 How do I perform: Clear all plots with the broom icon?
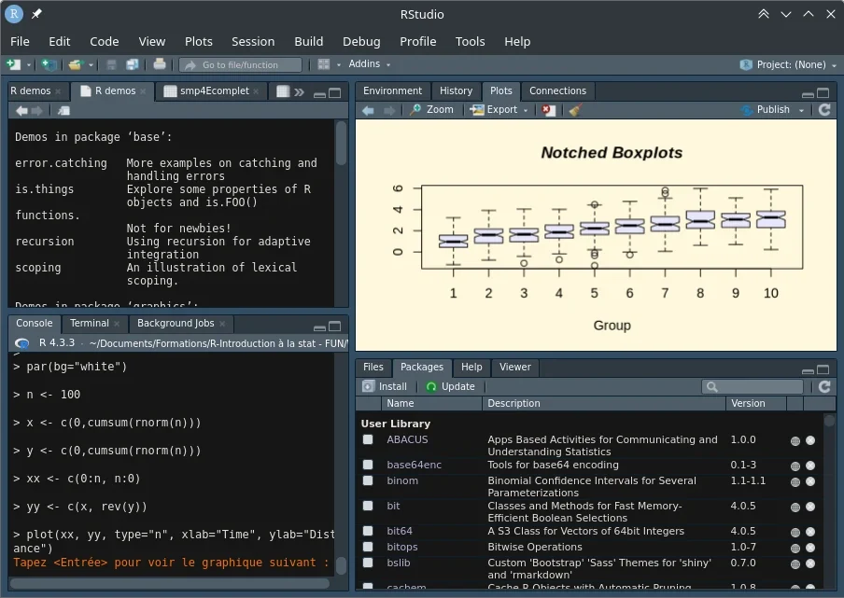point(573,109)
